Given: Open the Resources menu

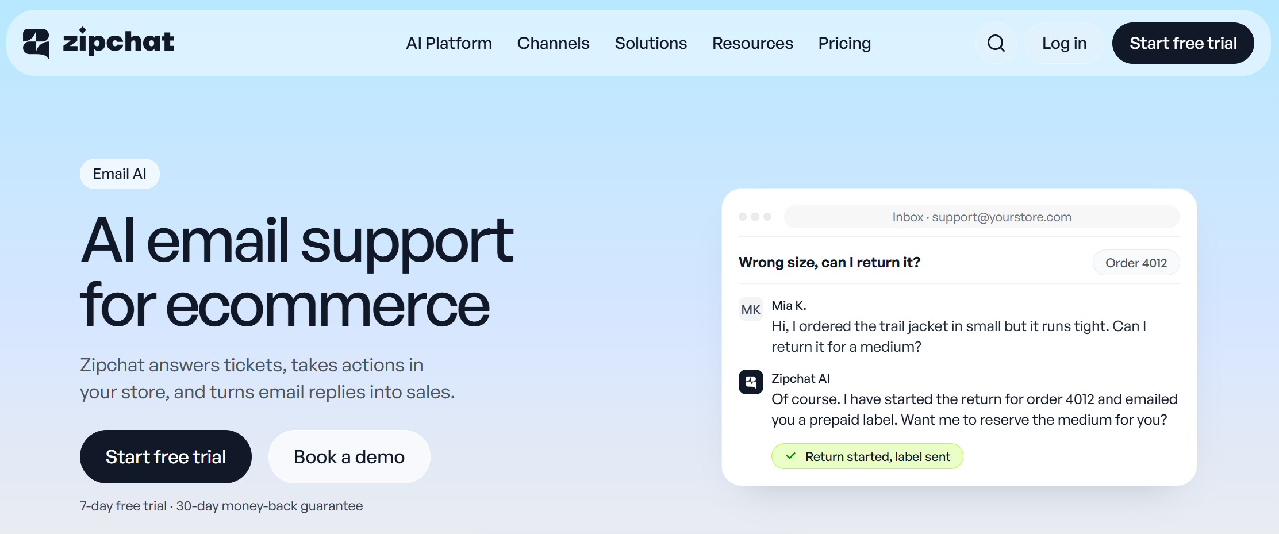Looking at the screenshot, I should [x=752, y=43].
